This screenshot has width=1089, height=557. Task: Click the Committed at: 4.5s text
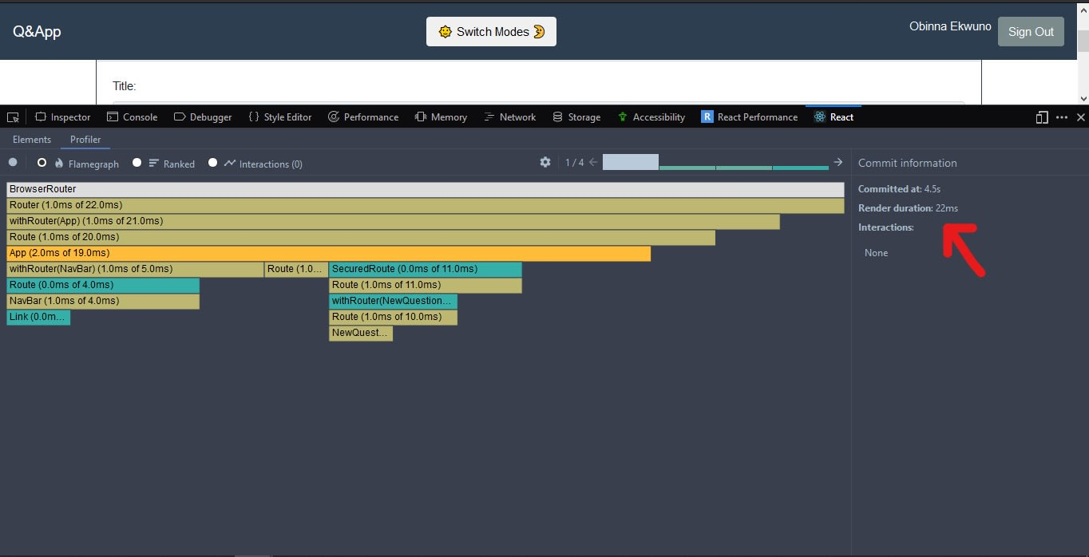899,189
